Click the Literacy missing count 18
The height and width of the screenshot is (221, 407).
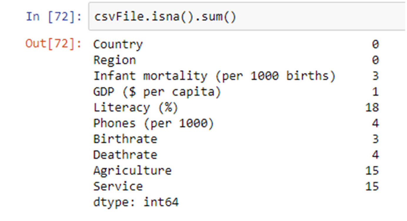(372, 108)
